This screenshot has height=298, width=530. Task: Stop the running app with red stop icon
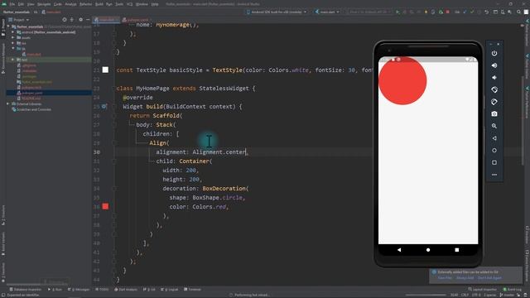[447, 12]
